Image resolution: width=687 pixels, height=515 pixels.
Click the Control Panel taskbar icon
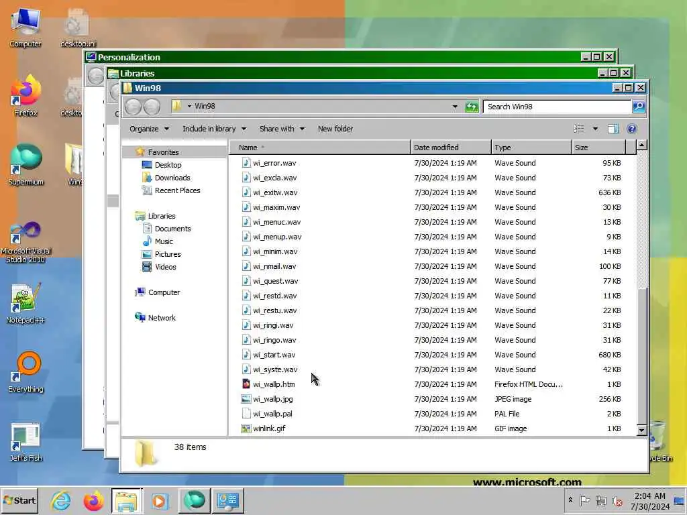(x=228, y=500)
